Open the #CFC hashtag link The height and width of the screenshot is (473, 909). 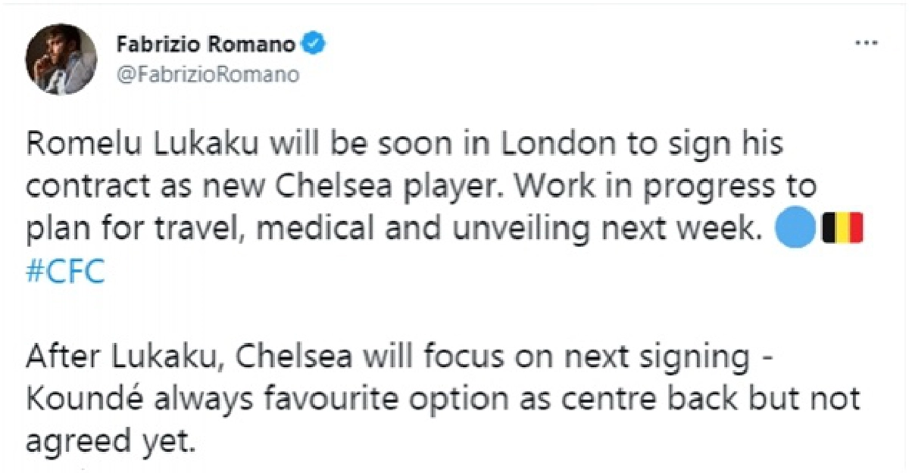pos(65,272)
